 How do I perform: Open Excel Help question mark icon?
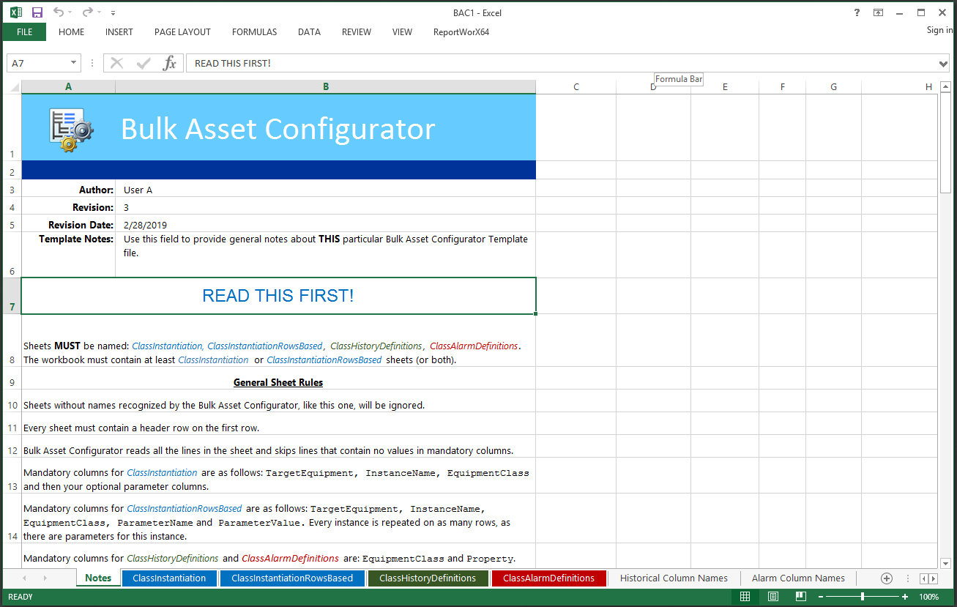857,12
